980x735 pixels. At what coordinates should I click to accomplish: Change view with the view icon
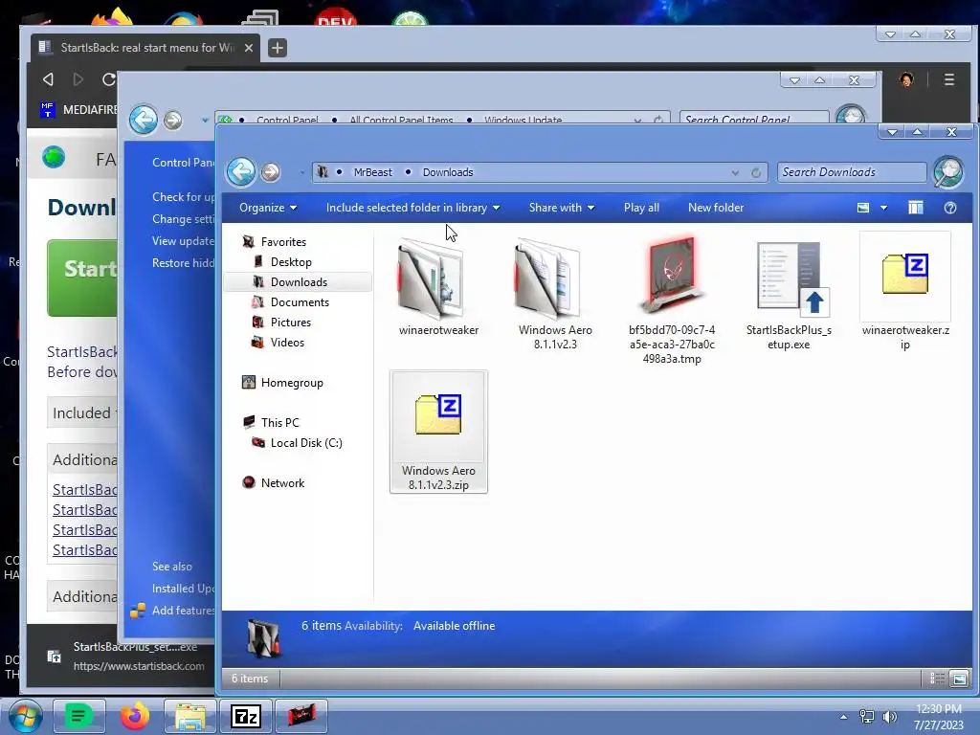[x=863, y=208]
